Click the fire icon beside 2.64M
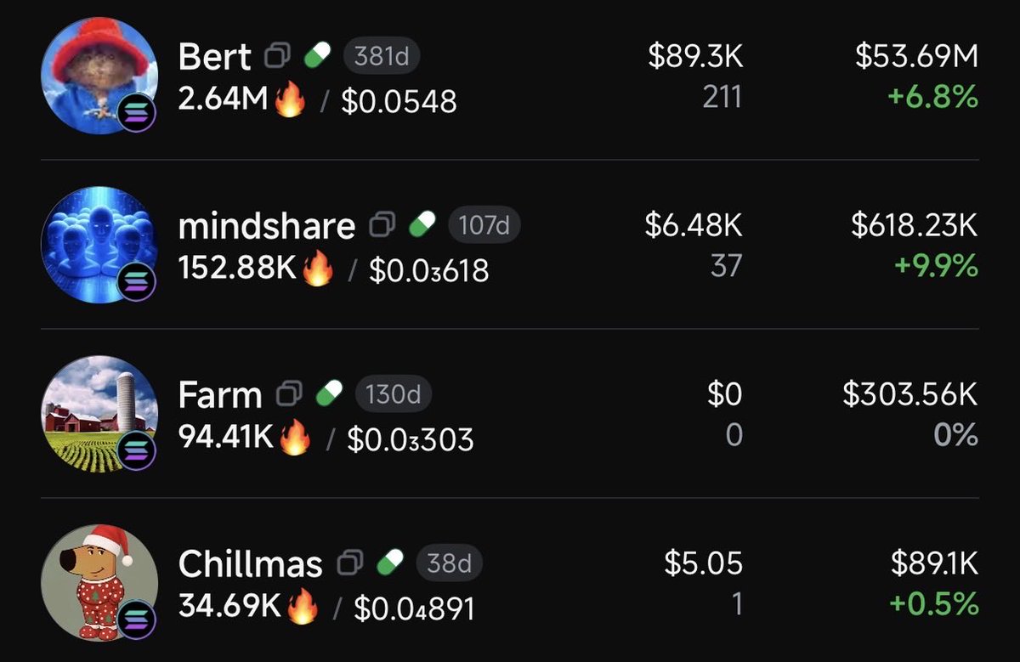The height and width of the screenshot is (662, 1020). coord(290,100)
